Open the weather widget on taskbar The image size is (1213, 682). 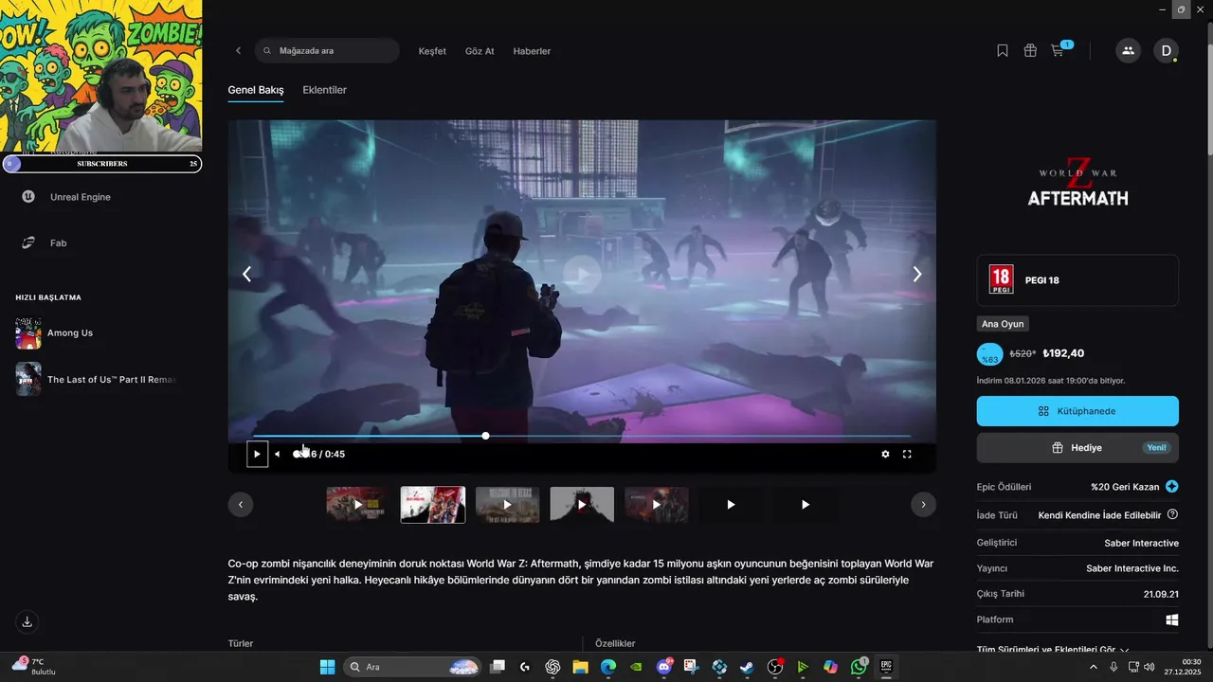34,666
